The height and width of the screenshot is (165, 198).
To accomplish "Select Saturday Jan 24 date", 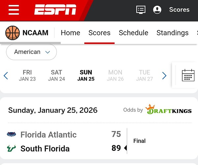I will [x=56, y=75].
